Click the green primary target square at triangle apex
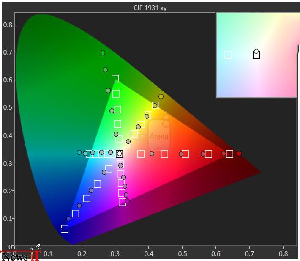 coord(115,79)
